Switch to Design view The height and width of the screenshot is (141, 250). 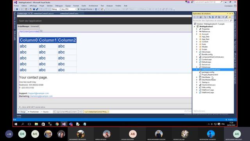click(22, 112)
